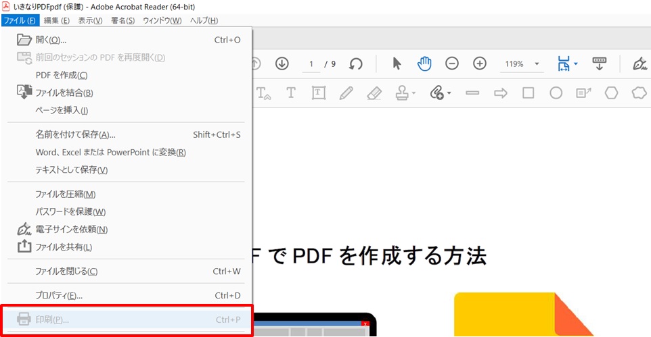Go to next page with down arrow icon

point(282,63)
